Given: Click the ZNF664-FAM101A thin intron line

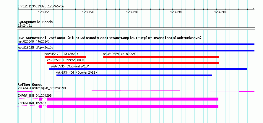Looking at the screenshot, I should [136, 91].
